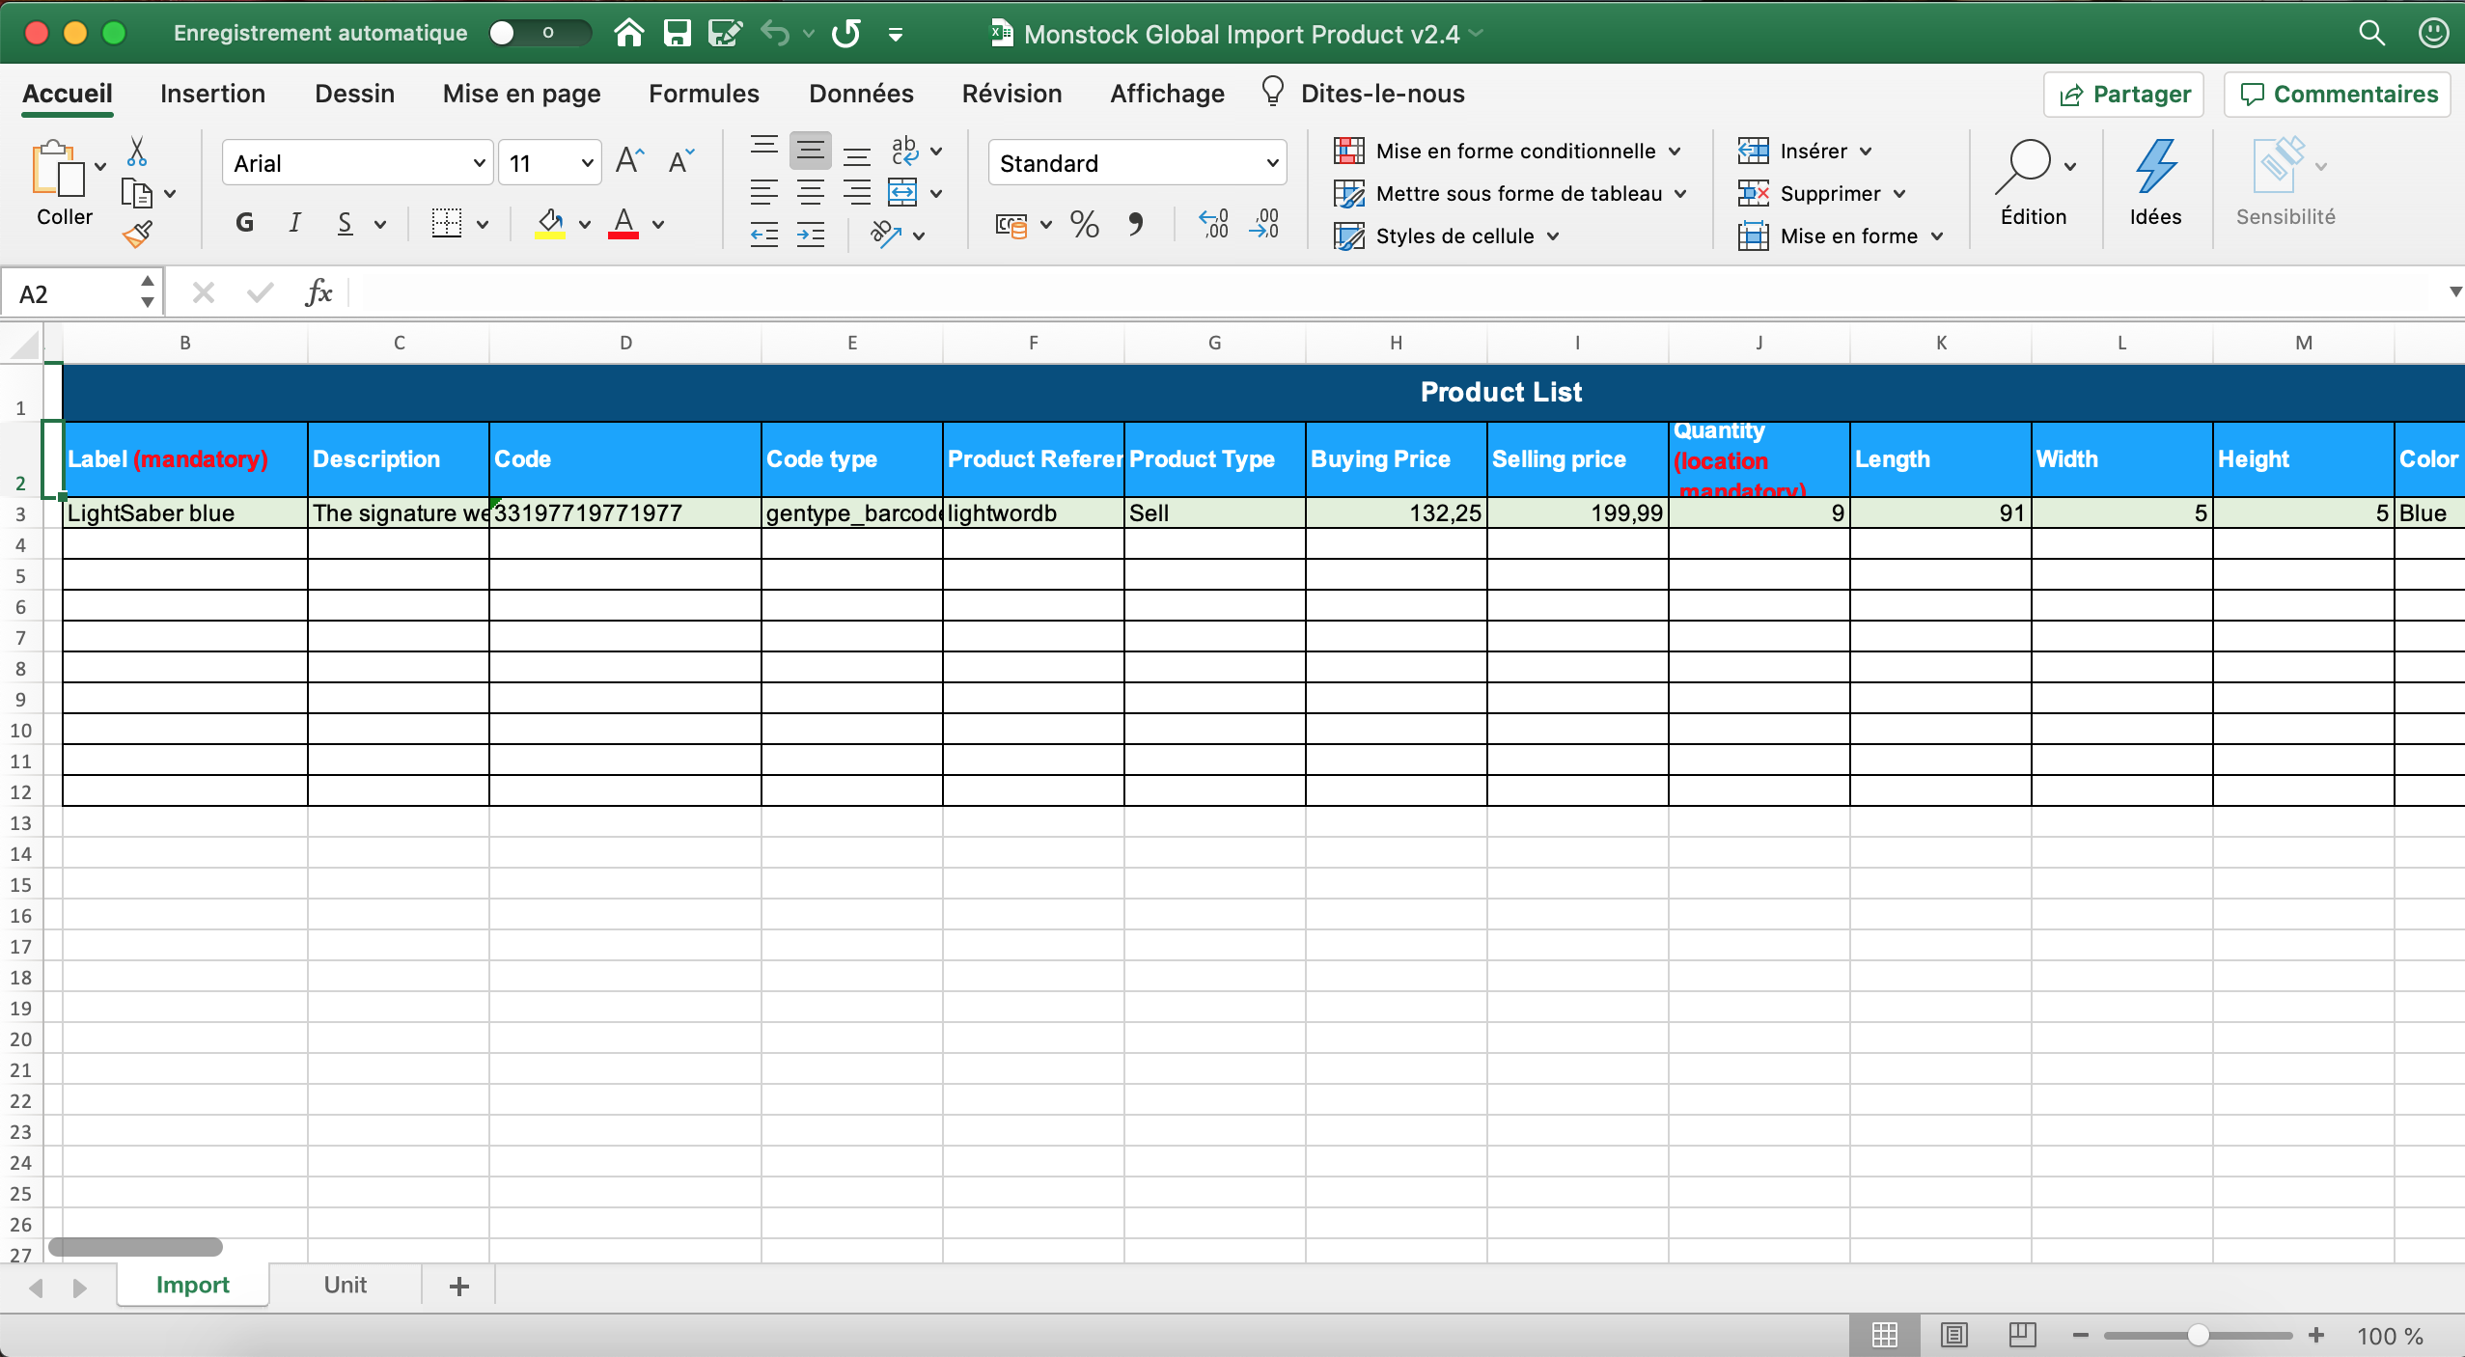2465x1357 pixels.
Task: Open the Mise en forme cells dropdown
Action: click(x=1840, y=235)
